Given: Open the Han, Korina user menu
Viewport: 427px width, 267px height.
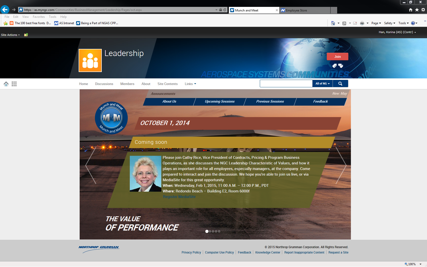Looking at the screenshot, I should (397, 32).
